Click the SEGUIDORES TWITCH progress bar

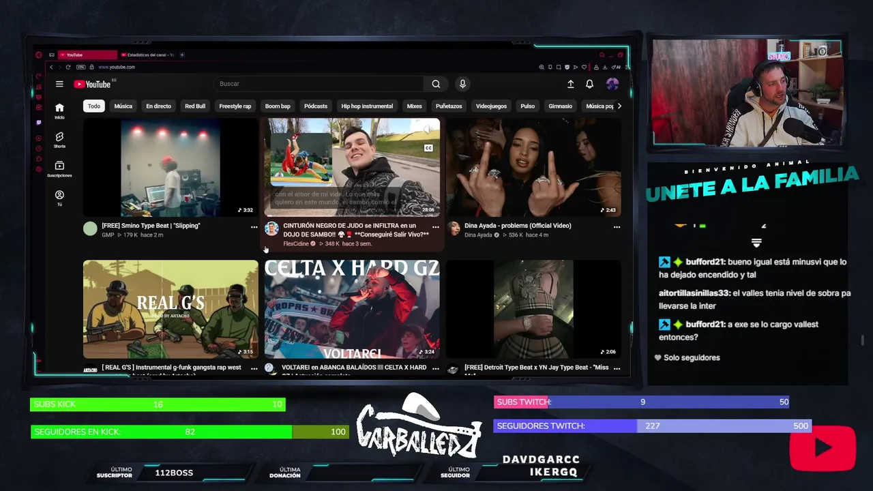[653, 426]
